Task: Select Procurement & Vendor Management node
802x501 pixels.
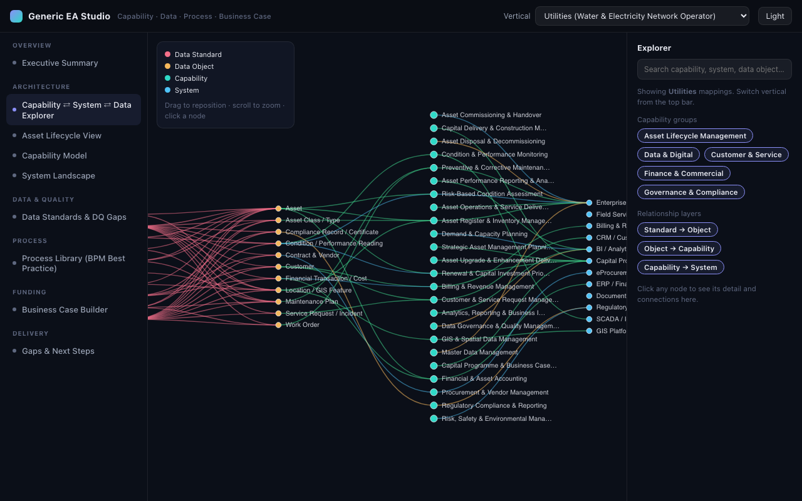Action: [434, 392]
